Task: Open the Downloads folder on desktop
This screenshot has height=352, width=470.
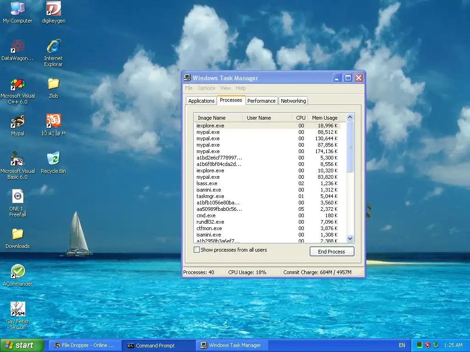Action: click(x=17, y=238)
